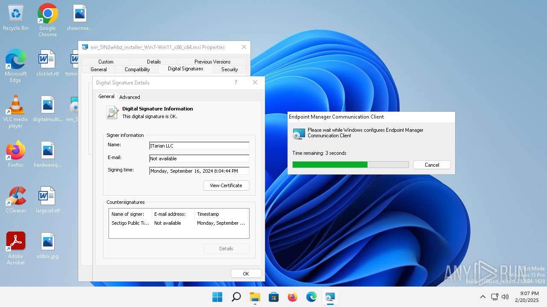Viewport: 547px width, 307px height.
Task: Select the installer task in the taskbar
Action: click(x=330, y=297)
